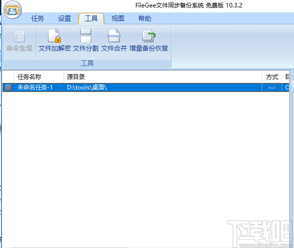Open the 文件加解密 file encryption tool

[x=55, y=41]
